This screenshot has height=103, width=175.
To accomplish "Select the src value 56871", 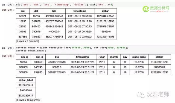I will (23, 16).
